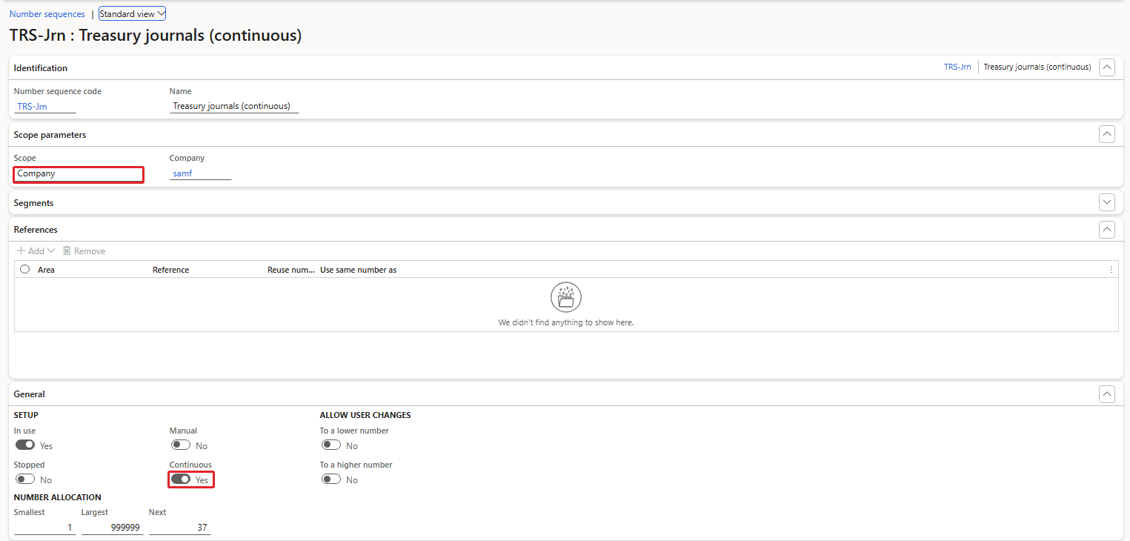The width and height of the screenshot is (1130, 541).
Task: Click the Smallest number field
Action: (x=44, y=528)
